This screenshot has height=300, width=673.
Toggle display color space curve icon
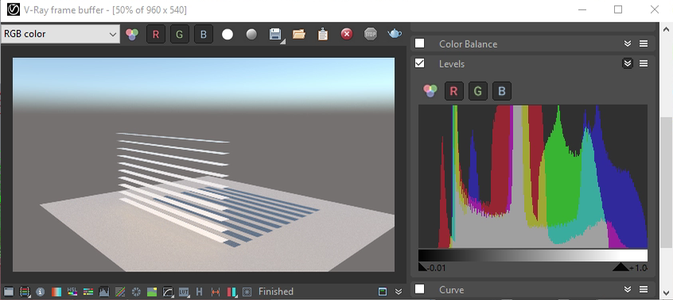pos(168,292)
